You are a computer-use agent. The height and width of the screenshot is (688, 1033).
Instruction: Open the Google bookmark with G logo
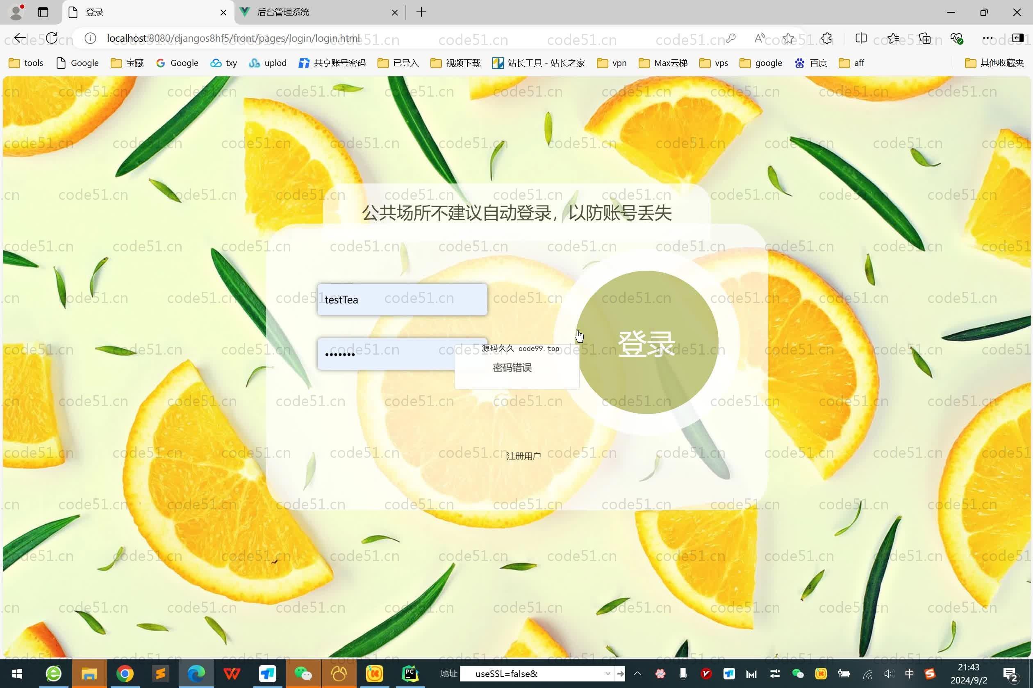click(x=177, y=63)
